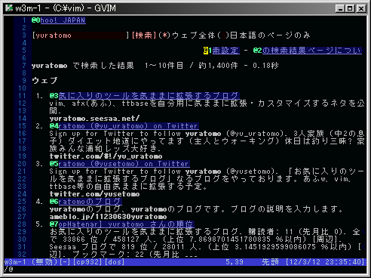Click the URL text 'ameblo.jp/11230630yuratomo'
371x278 pixels.
pyautogui.click(x=108, y=217)
